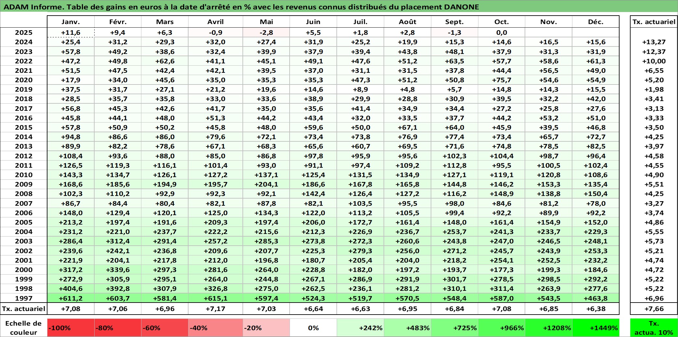Click the 'Janv.' column header

71,22
